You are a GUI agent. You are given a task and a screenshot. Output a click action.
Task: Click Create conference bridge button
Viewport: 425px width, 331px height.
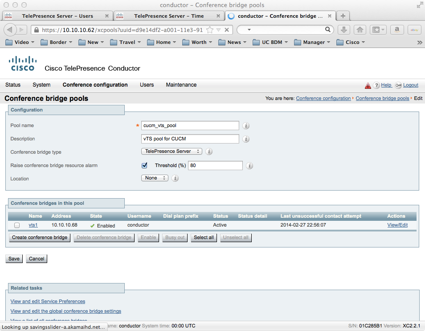click(40, 237)
